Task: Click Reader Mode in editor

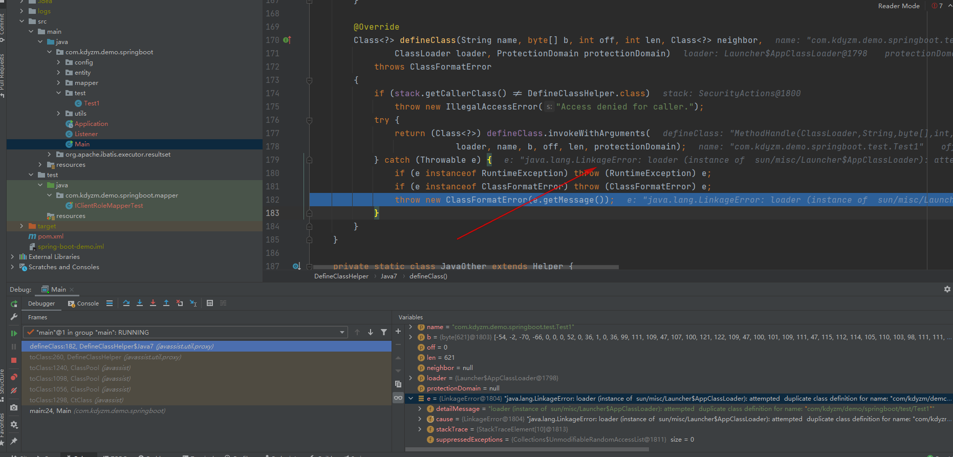Action: [899, 6]
